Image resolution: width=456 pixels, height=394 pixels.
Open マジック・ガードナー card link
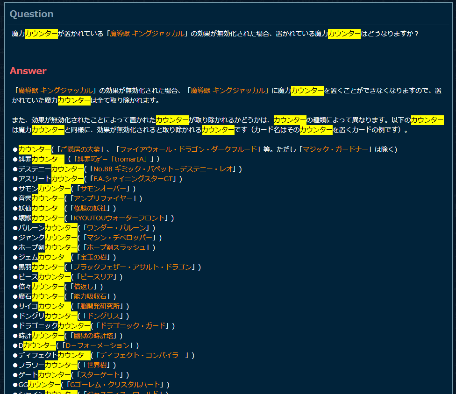(x=335, y=149)
